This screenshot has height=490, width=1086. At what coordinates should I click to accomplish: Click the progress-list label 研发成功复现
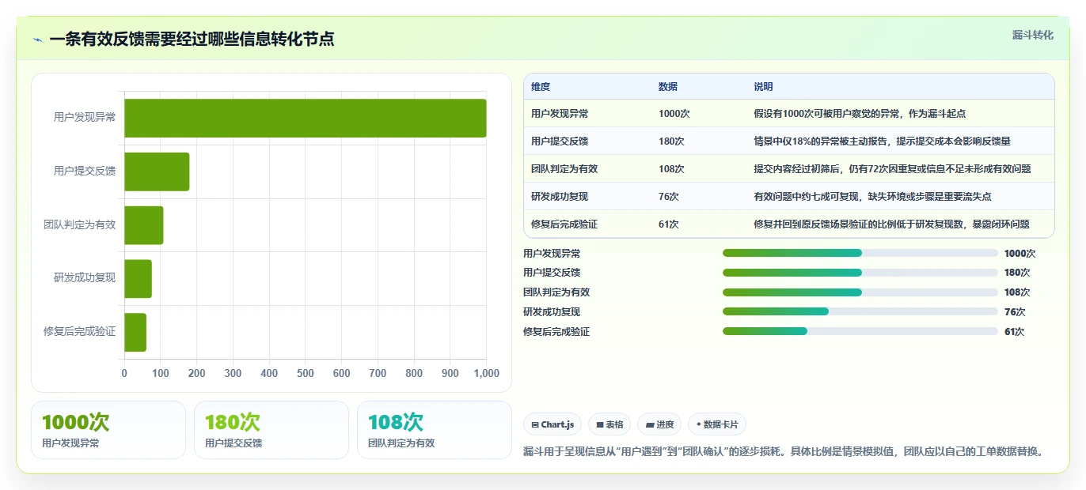(x=552, y=312)
